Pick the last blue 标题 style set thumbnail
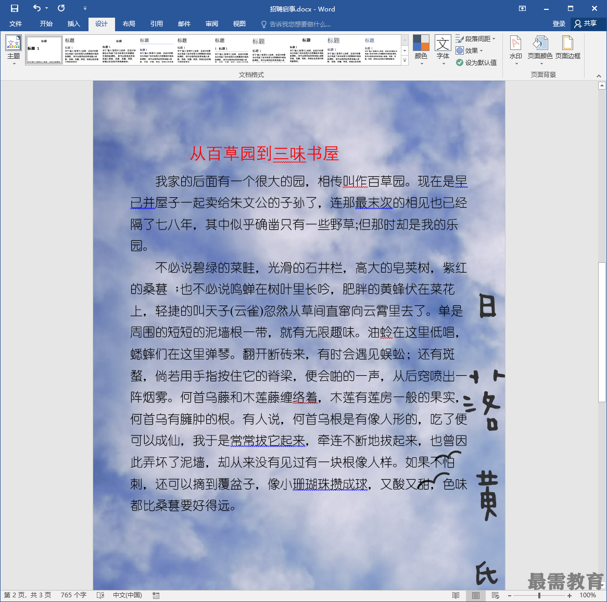Viewport: 607px width, 602px height. coord(381,50)
